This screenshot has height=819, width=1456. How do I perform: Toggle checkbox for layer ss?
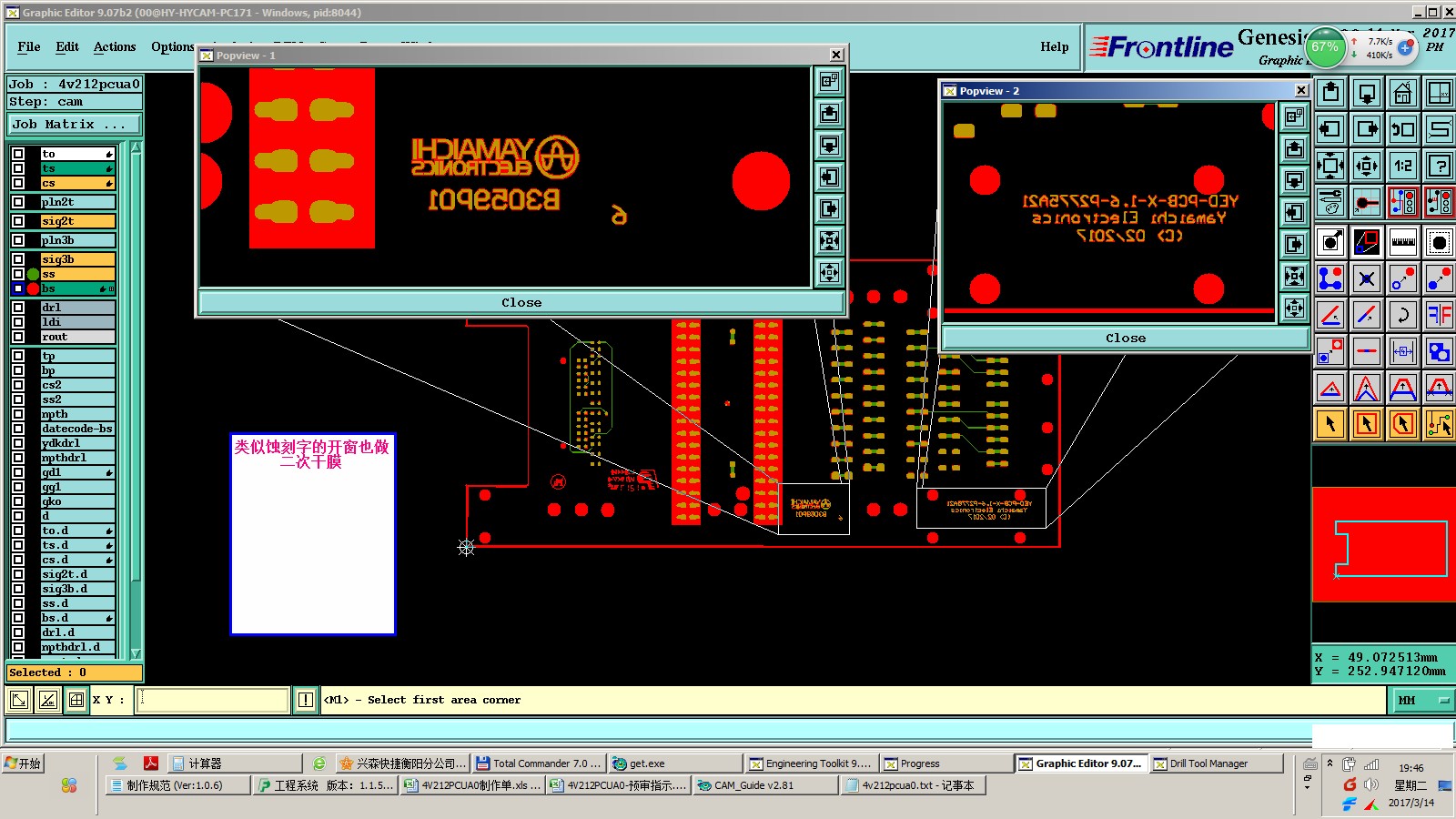click(18, 274)
